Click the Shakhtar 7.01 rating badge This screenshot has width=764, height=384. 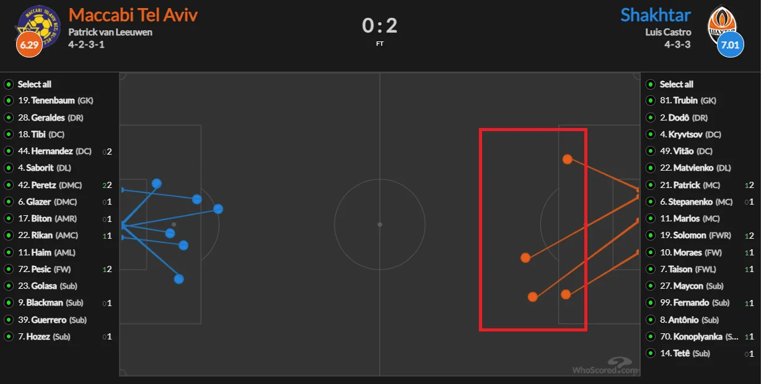pyautogui.click(x=731, y=45)
